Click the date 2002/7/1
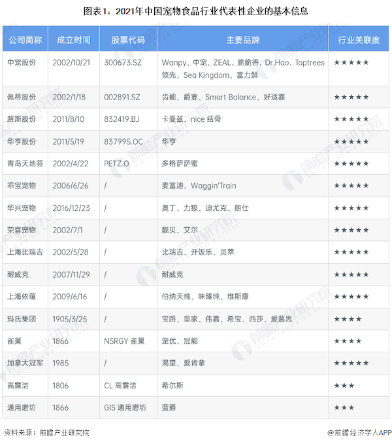 (68, 230)
